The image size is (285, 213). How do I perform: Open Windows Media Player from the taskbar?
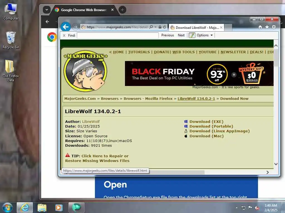(x=59, y=207)
